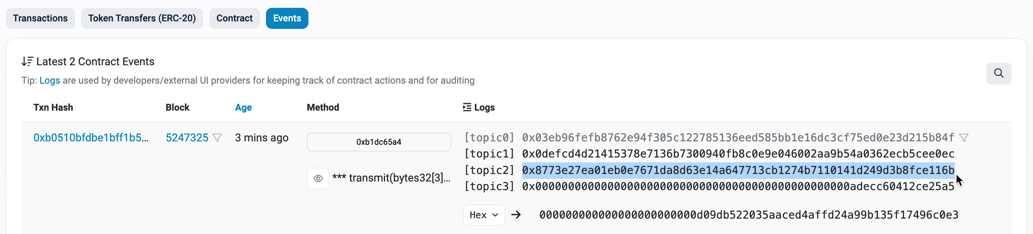Click the topic3 value ending adecc60412ce25a5

click(738, 186)
